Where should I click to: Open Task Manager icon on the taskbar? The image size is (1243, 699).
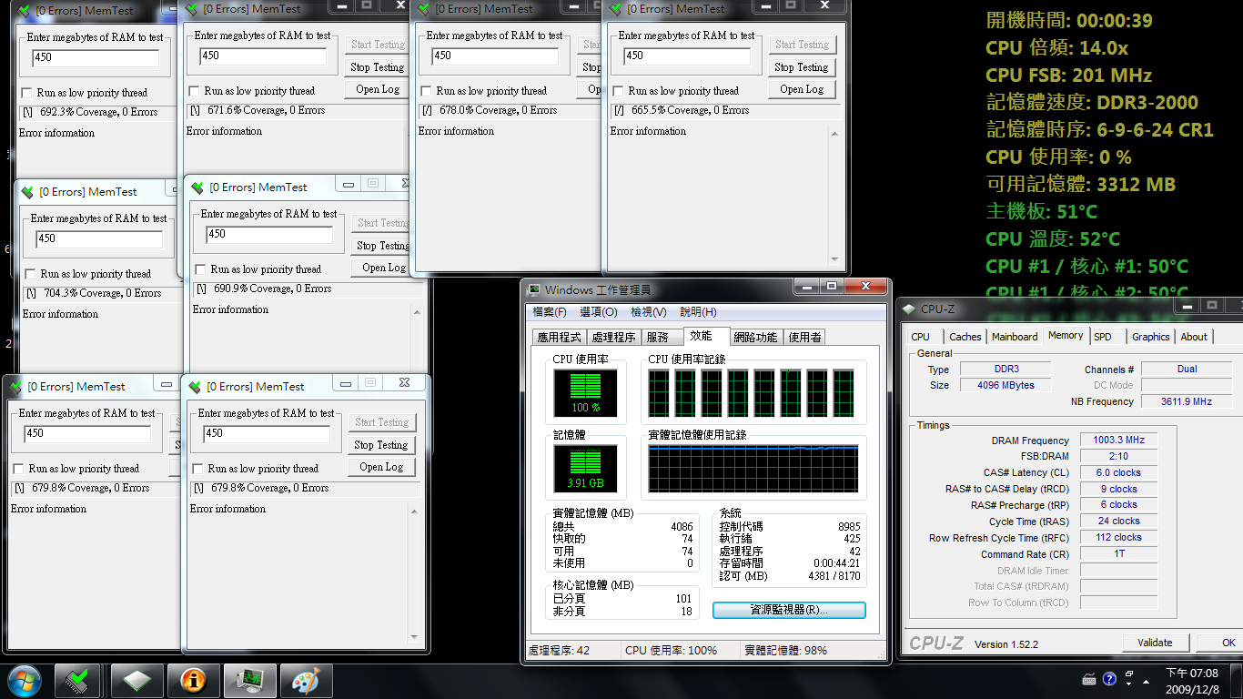249,681
